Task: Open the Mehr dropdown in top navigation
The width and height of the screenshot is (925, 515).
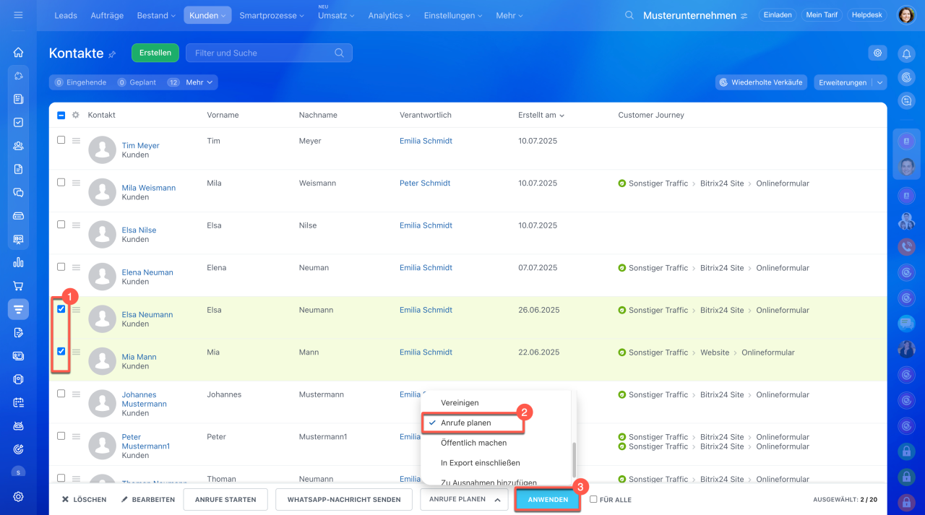Action: [509, 15]
